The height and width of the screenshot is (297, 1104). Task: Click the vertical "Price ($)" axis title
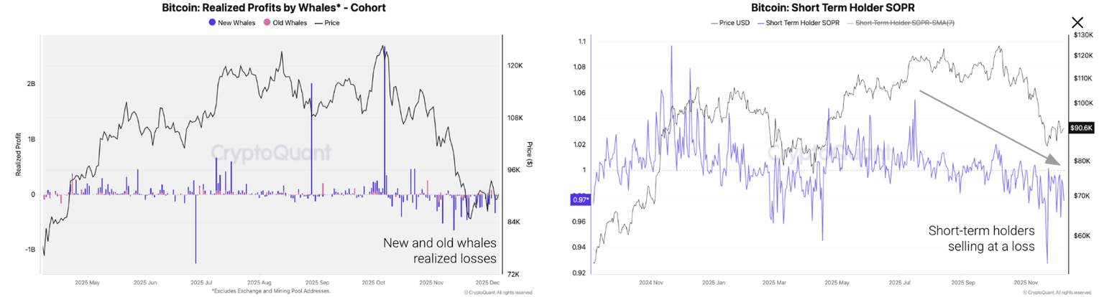point(530,155)
